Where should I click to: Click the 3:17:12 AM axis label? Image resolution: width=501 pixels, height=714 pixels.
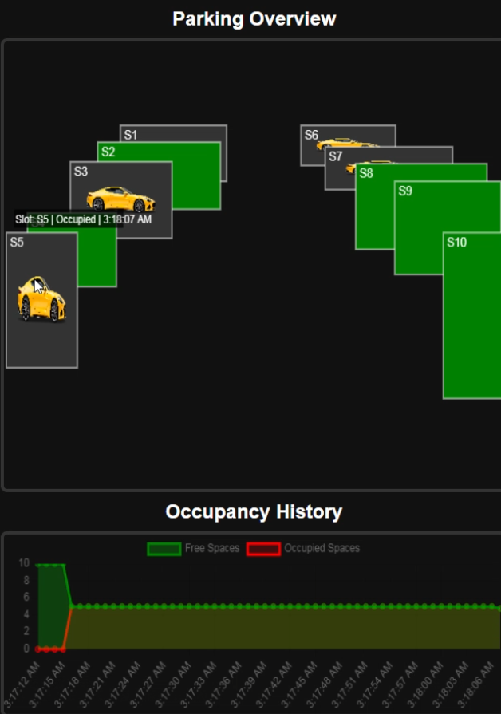(23, 684)
